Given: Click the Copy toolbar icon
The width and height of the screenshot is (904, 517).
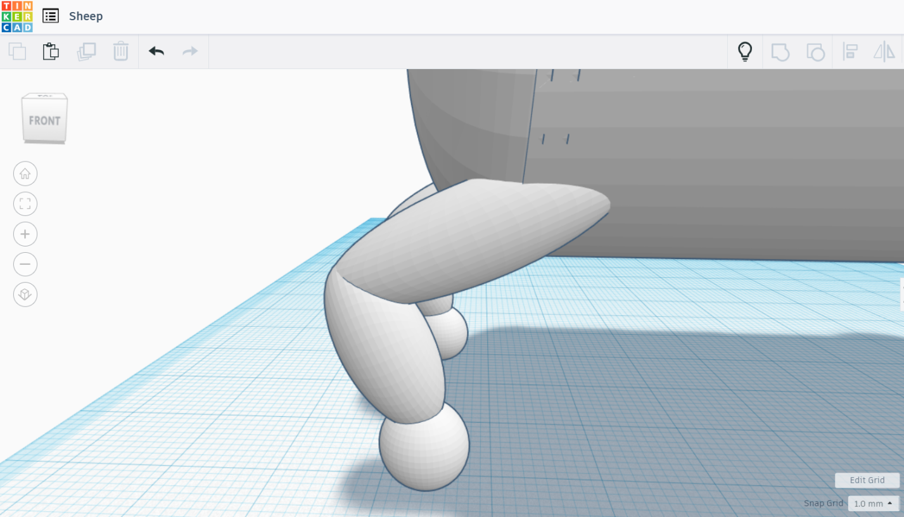Looking at the screenshot, I should [x=17, y=51].
